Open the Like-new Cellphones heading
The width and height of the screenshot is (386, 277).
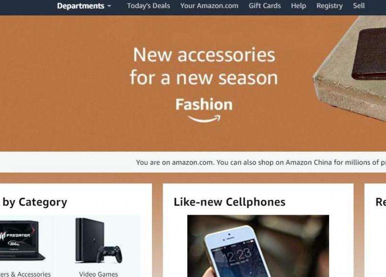230,202
